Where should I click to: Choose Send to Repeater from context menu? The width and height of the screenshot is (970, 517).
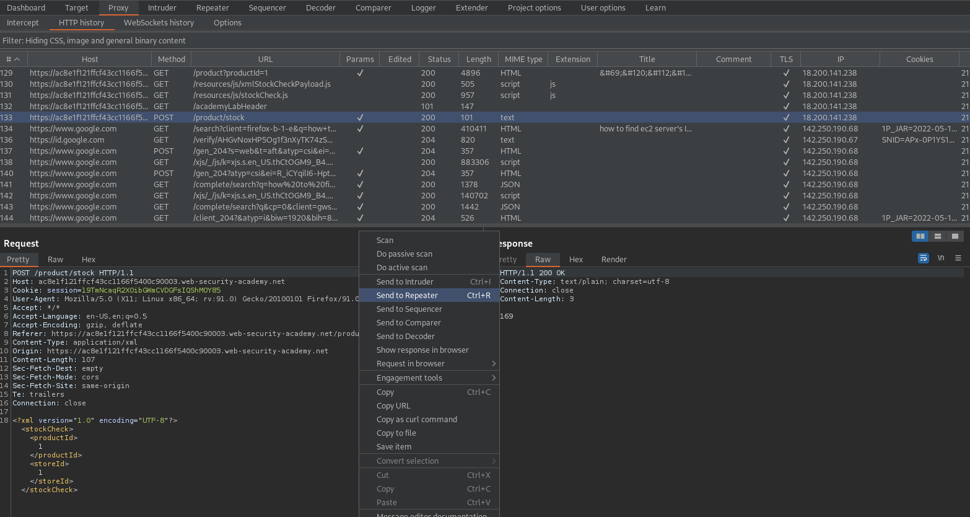pos(429,296)
